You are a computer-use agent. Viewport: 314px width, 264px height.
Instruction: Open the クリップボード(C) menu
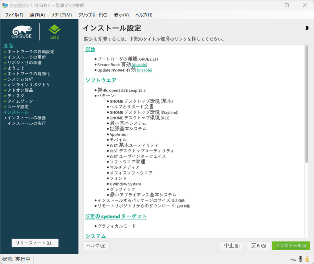93,15
